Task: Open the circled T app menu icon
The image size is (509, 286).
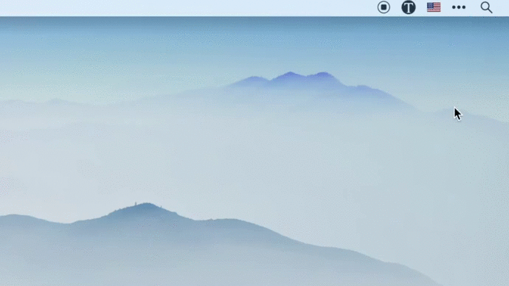Action: (x=409, y=7)
